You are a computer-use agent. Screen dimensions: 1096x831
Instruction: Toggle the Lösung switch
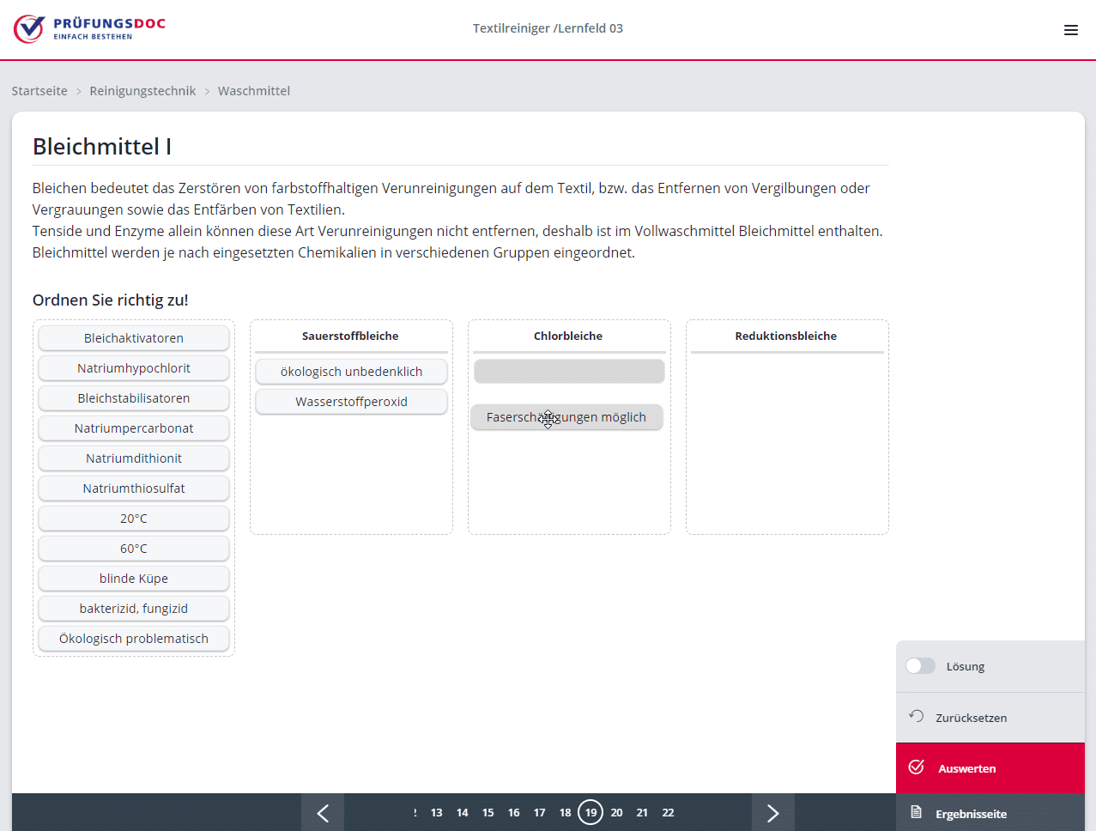(920, 666)
